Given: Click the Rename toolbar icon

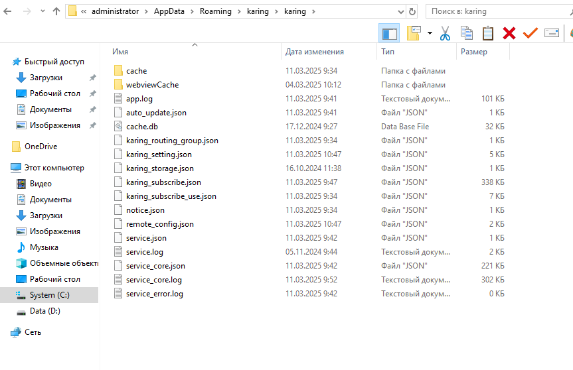Looking at the screenshot, I should [552, 33].
